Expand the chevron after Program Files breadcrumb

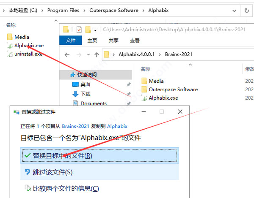click(x=84, y=11)
